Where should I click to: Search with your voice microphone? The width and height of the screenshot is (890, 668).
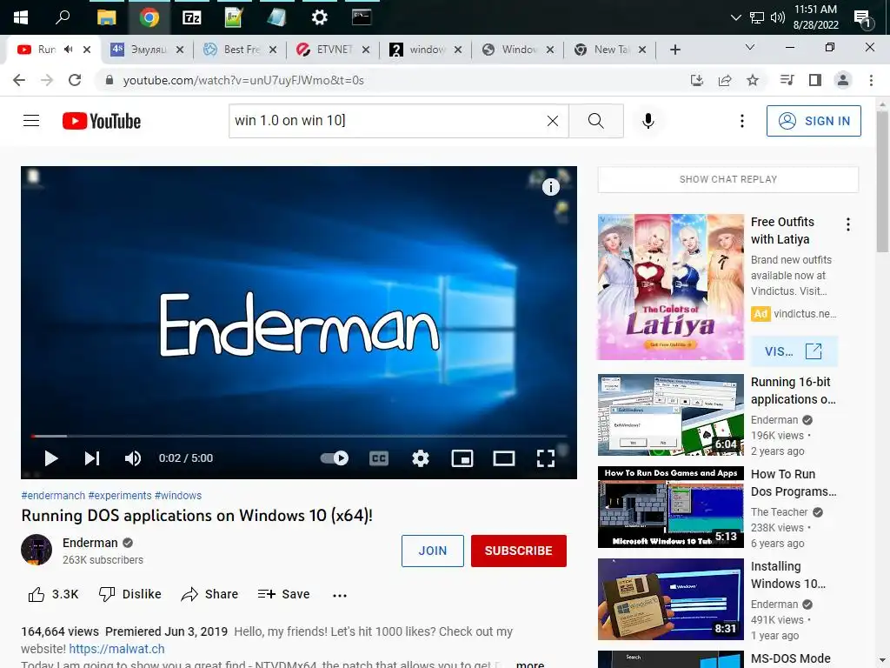[x=648, y=121]
